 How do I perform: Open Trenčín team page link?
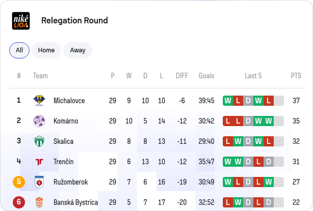pyautogui.click(x=64, y=162)
